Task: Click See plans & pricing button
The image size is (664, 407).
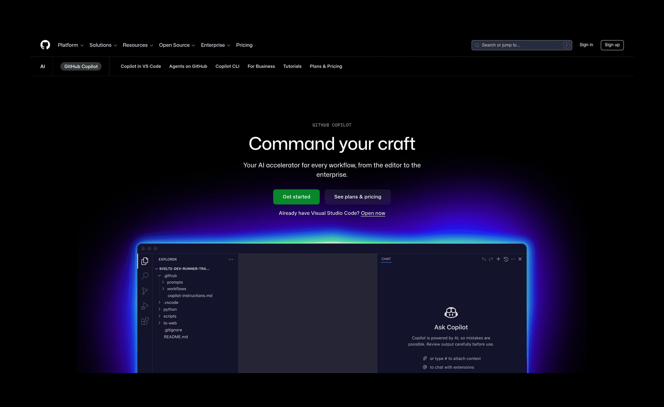Action: coord(358,197)
